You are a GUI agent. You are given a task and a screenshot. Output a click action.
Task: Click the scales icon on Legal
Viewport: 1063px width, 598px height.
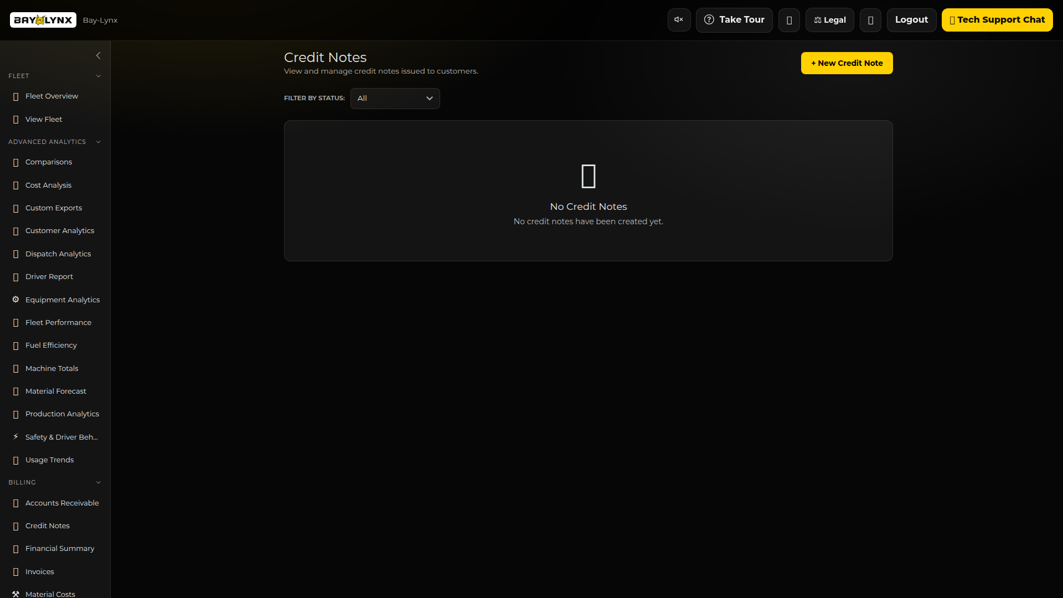(818, 20)
